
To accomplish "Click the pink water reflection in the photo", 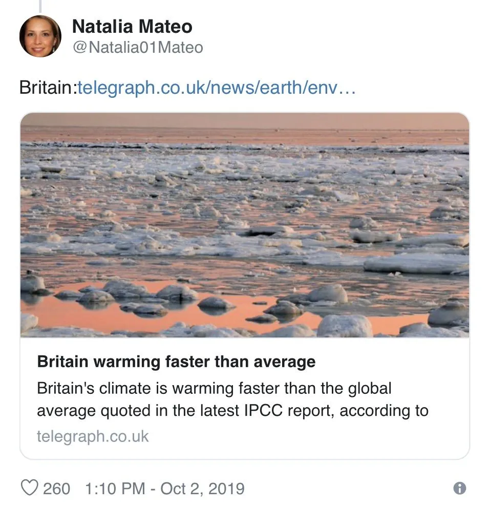I will pyautogui.click(x=154, y=318).
